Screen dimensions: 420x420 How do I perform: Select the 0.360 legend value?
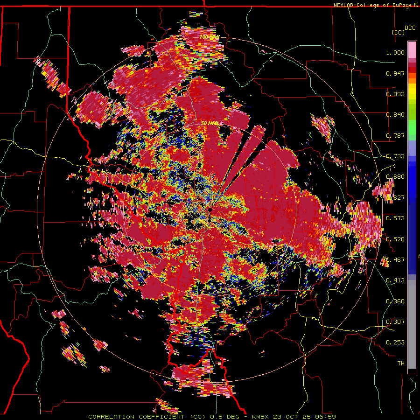point(395,301)
